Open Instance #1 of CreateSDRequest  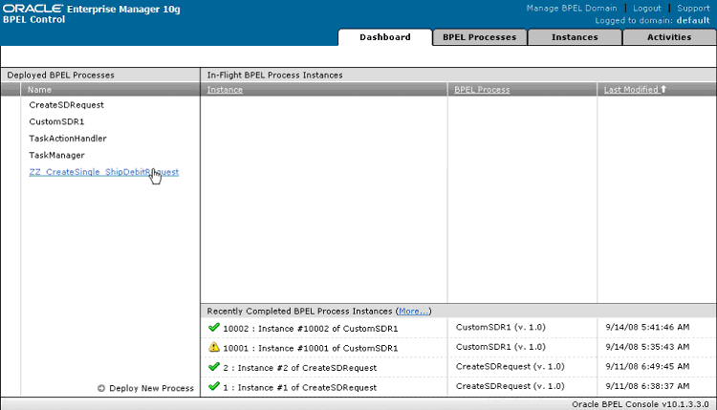tap(300, 388)
